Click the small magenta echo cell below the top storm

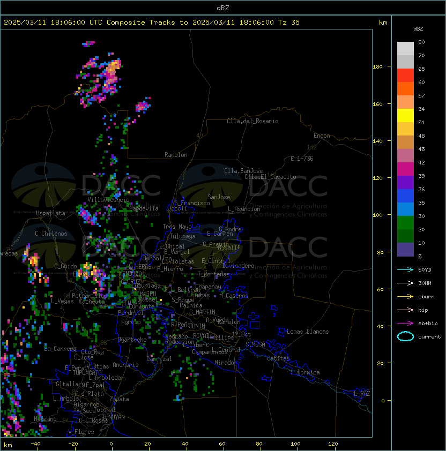point(143,106)
